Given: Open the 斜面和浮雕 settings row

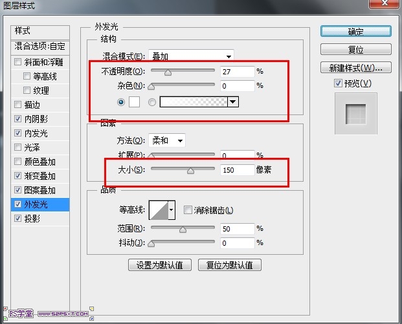Looking at the screenshot, I should pos(40,62).
